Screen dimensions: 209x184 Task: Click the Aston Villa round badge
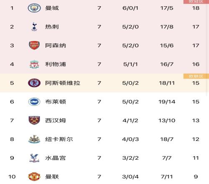[x=34, y=83]
